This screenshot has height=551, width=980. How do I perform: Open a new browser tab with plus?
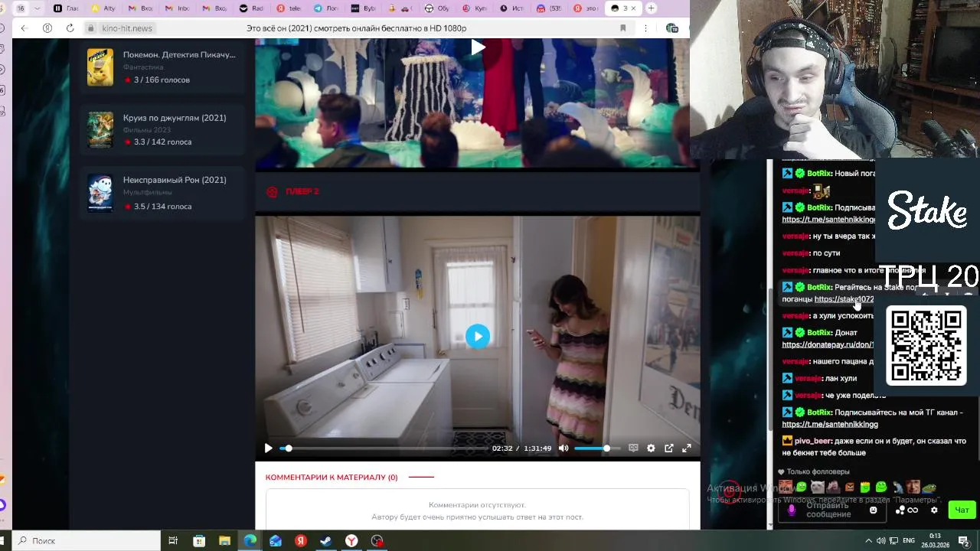(651, 8)
